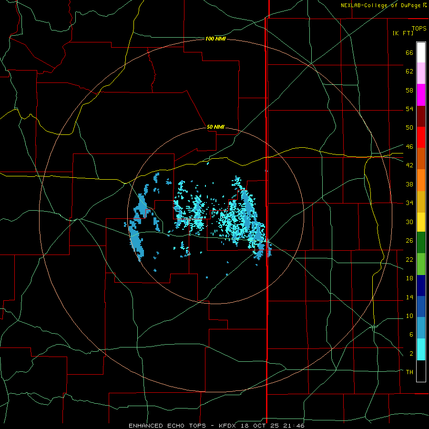The width and height of the screenshot is (429, 429).
Task: Click the legend value 18
Action: (x=409, y=278)
